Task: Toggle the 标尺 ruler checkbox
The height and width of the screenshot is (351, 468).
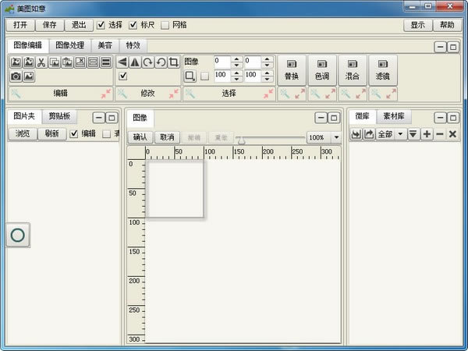Action: [133, 25]
